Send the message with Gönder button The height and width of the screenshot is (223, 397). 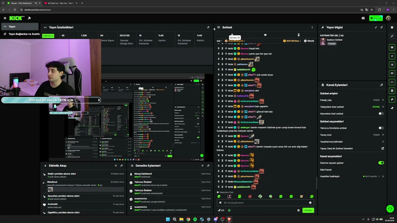(x=308, y=210)
